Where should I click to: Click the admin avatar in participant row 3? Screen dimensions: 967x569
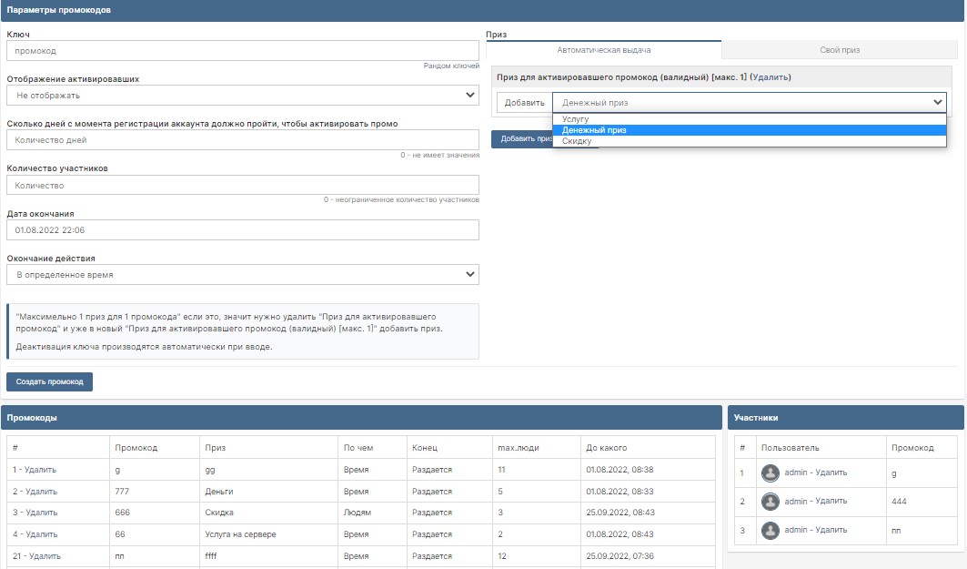[x=771, y=529]
